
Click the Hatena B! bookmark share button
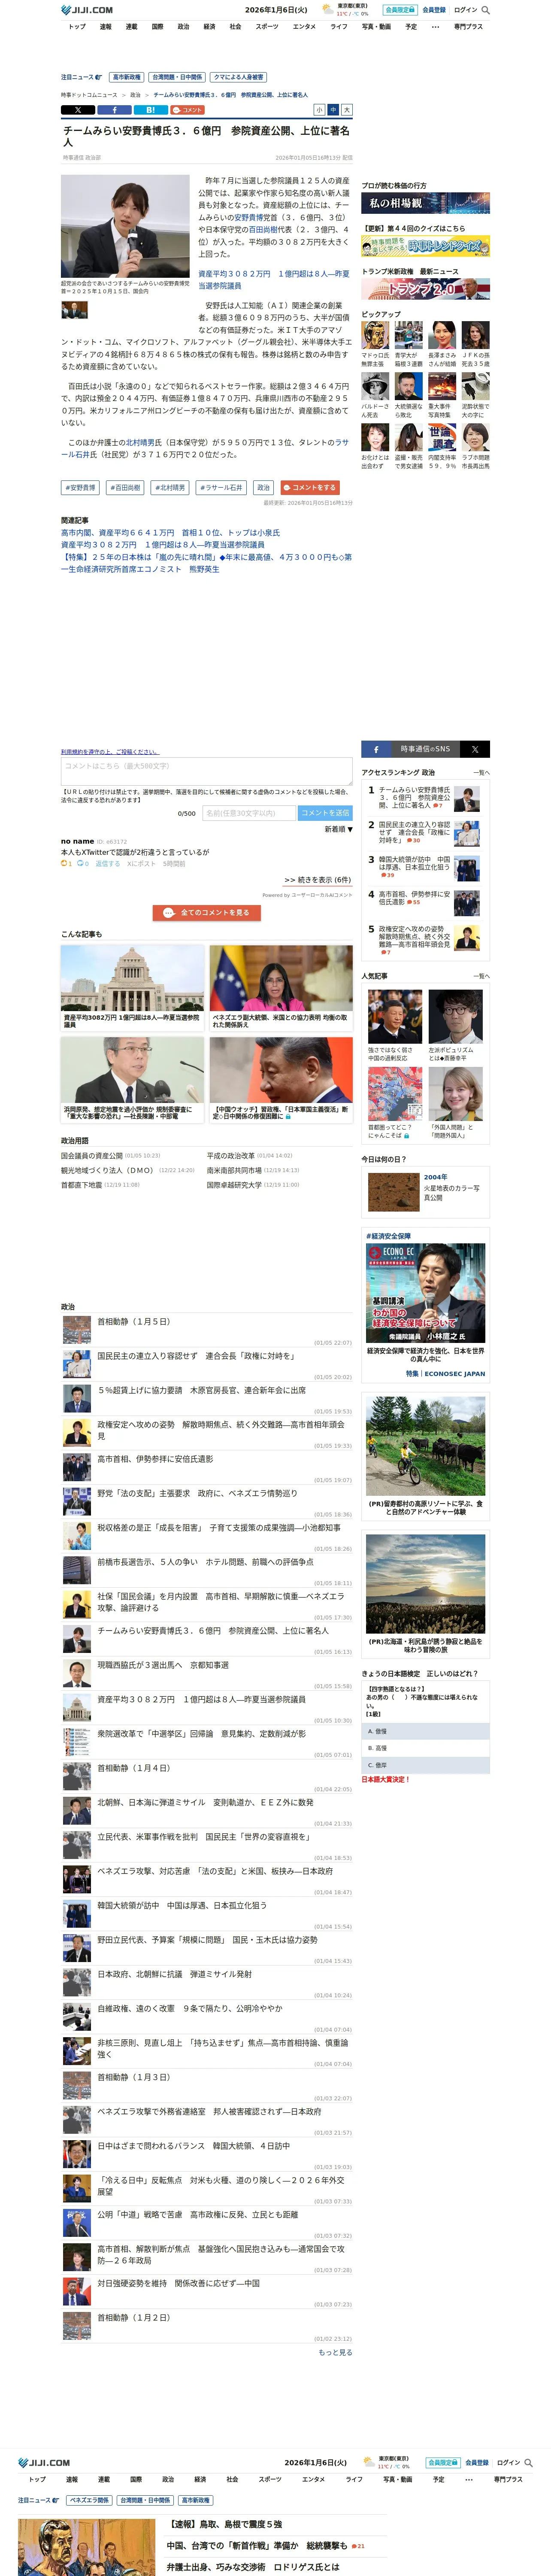(150, 110)
